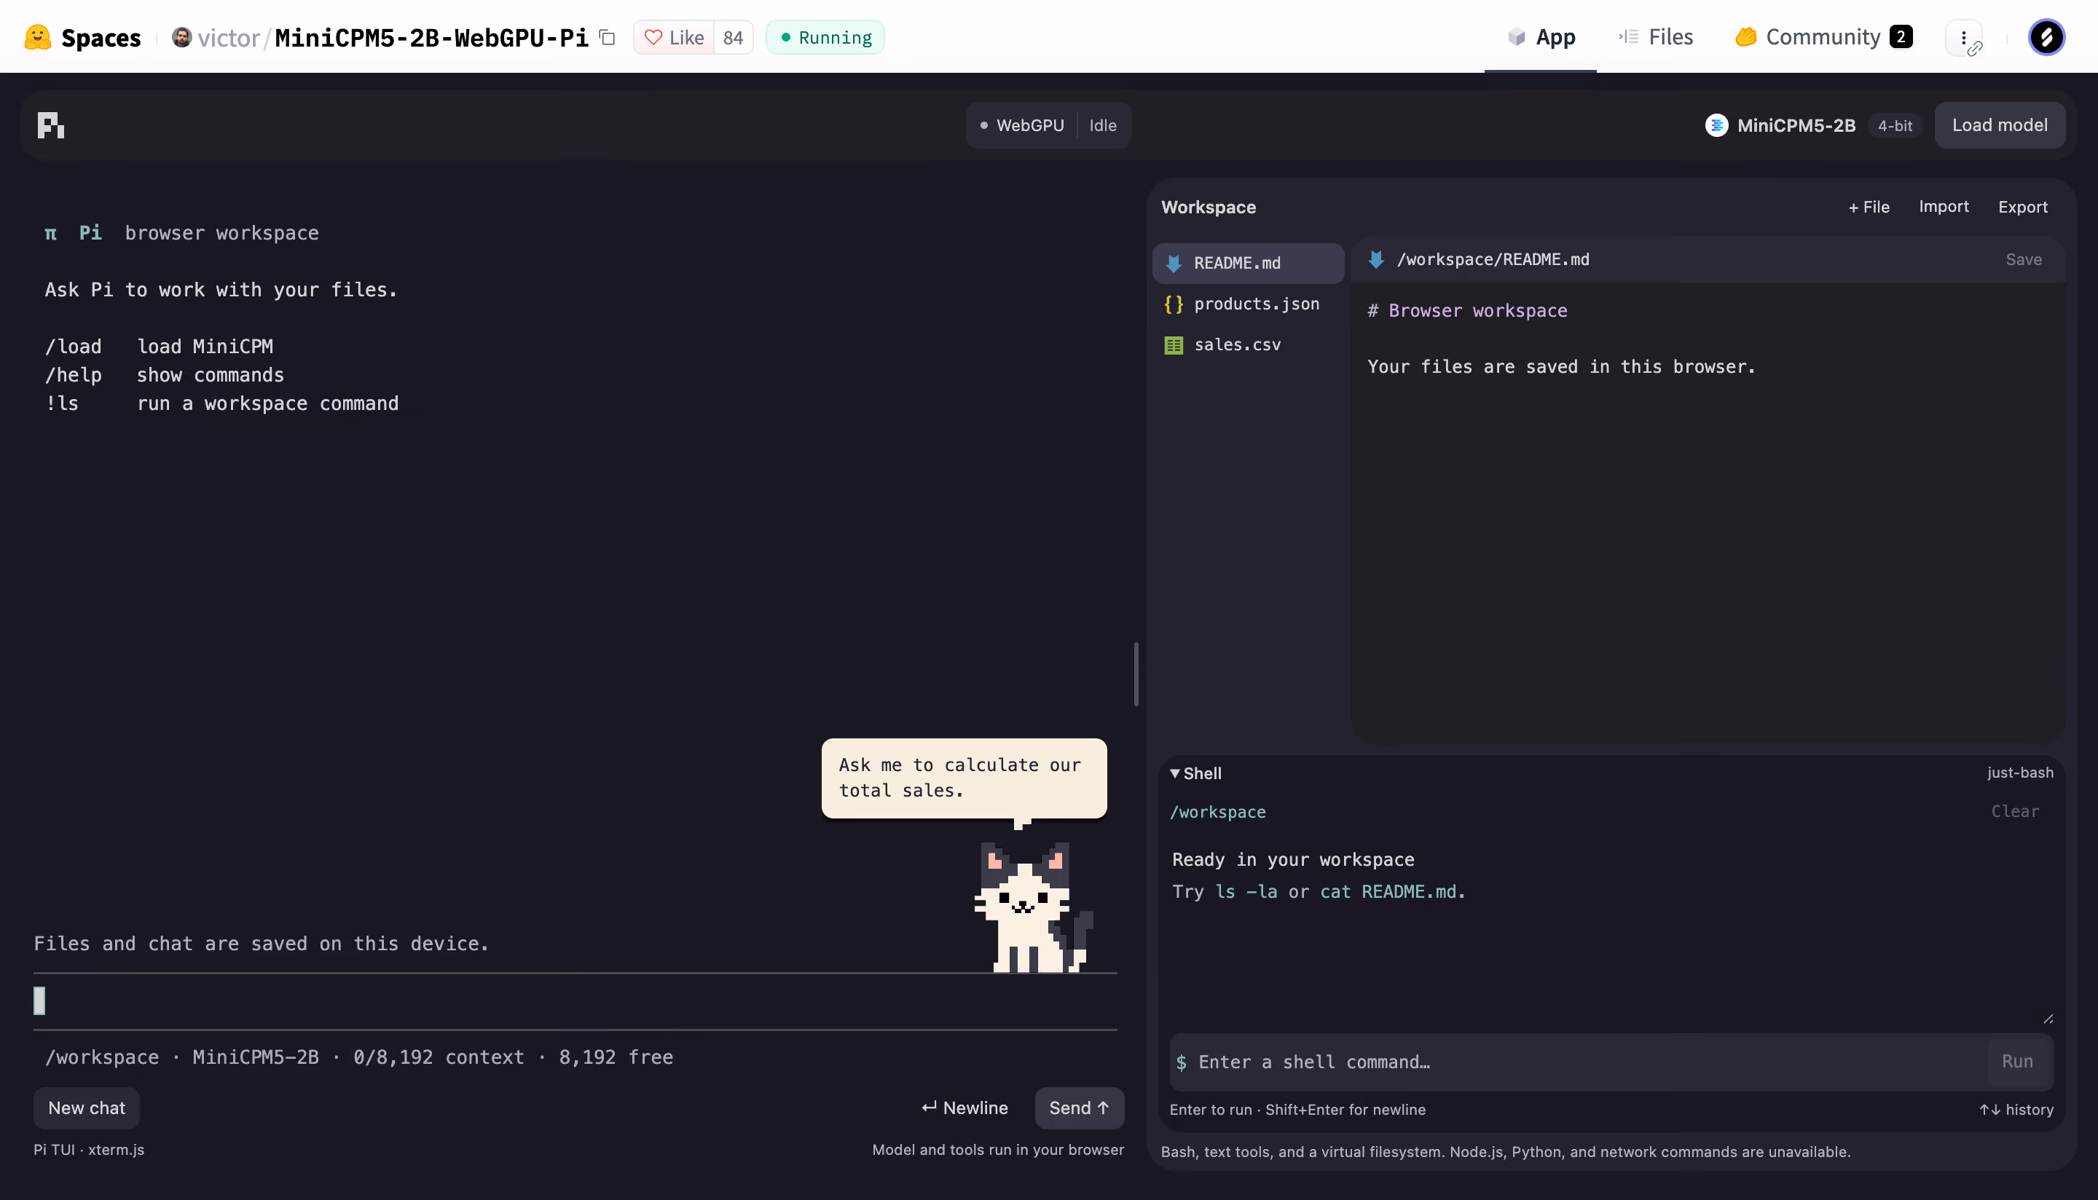Click the Load model button
The image size is (2098, 1200).
coord(2000,125)
